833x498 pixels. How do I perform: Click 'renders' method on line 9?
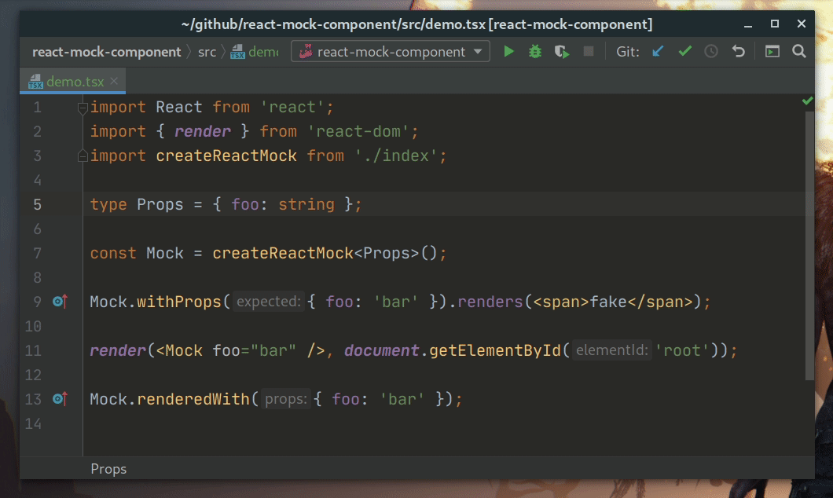[490, 302]
